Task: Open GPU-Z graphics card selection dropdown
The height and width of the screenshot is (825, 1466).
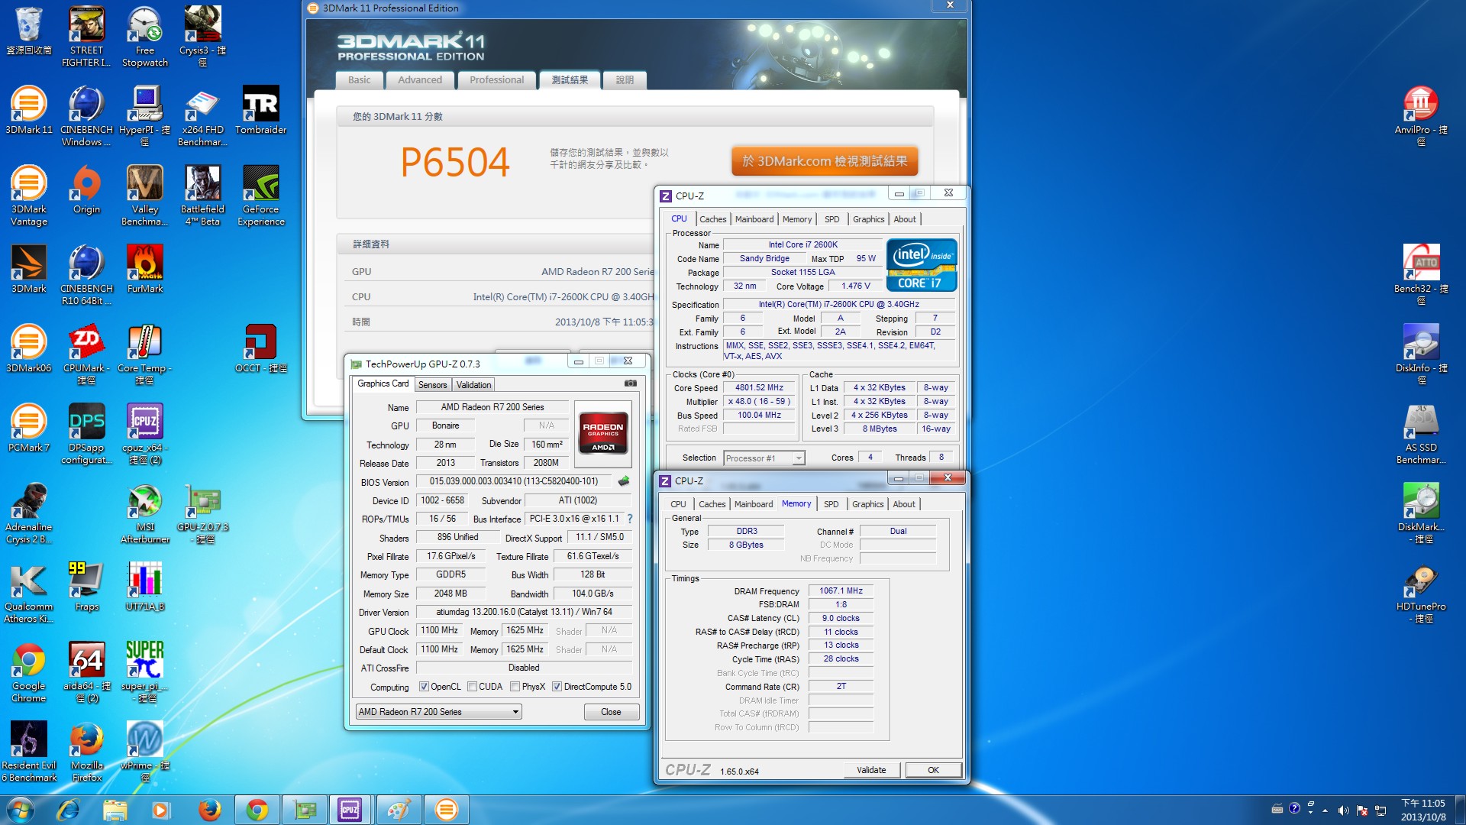Action: (439, 712)
